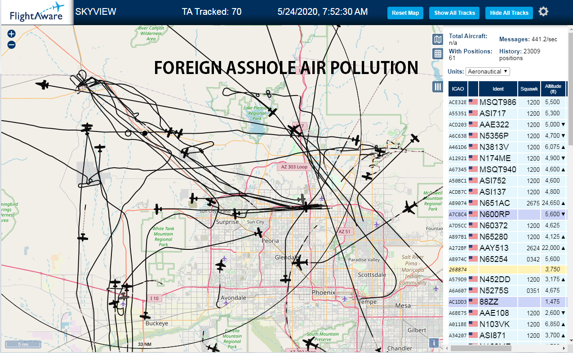Click the FlightAware logo

pos(37,13)
